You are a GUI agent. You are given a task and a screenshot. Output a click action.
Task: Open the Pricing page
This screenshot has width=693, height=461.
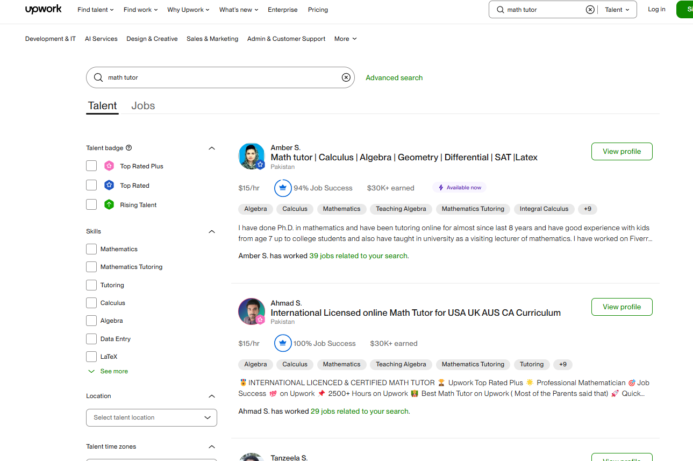[318, 10]
